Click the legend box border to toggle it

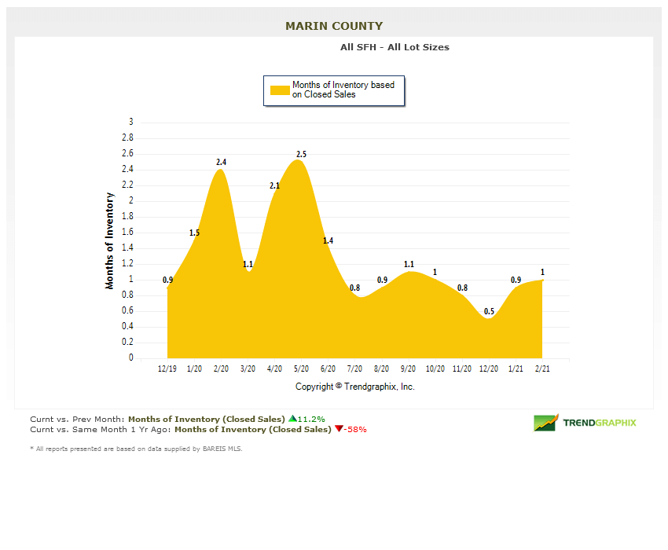pos(334,77)
